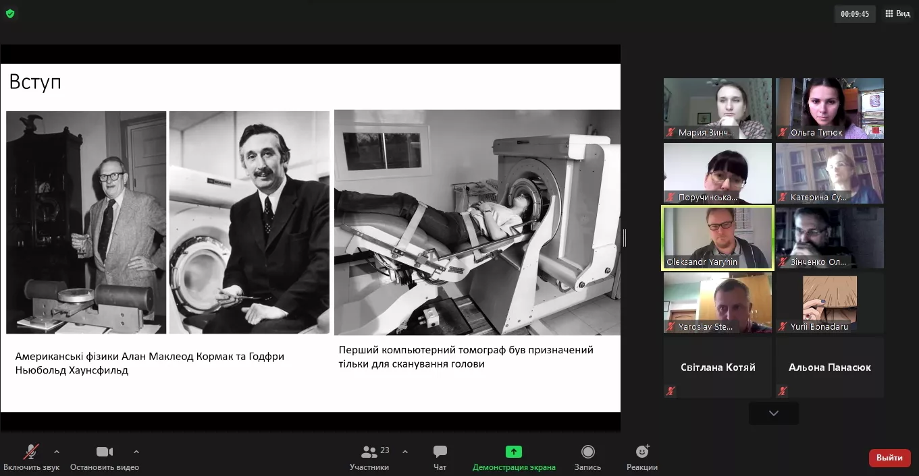Expand video options arrow beside camera
Screen dimensions: 919x476
pos(136,452)
